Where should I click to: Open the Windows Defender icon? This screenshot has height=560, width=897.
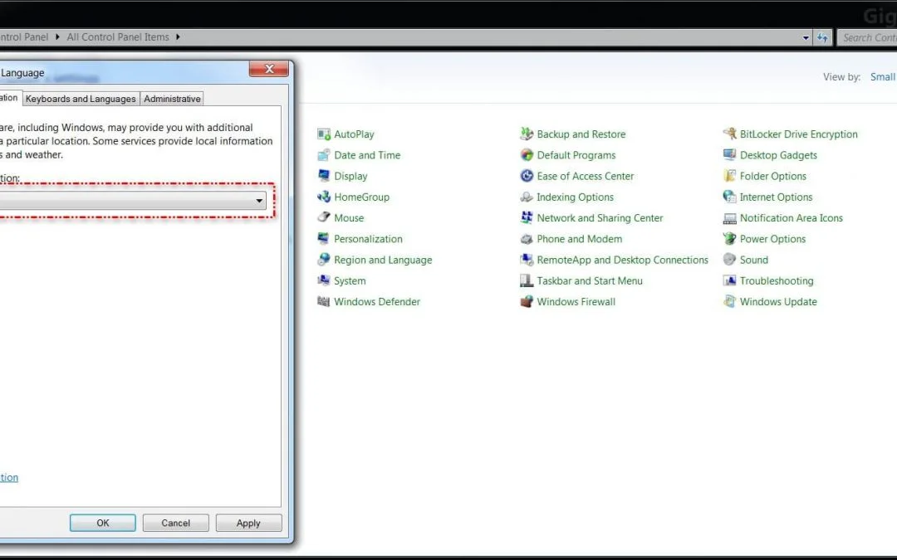324,302
